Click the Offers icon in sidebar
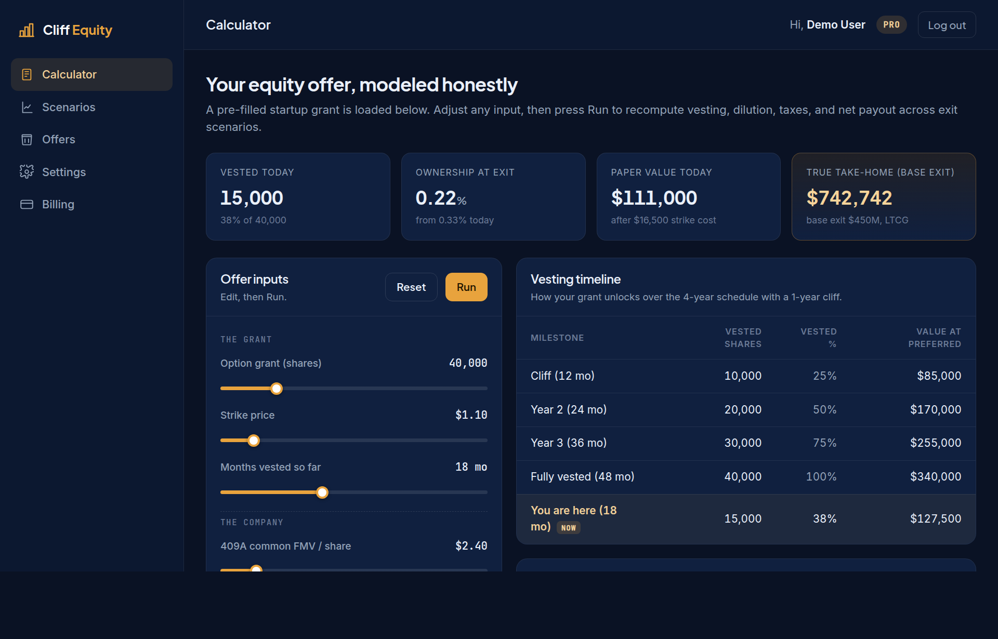Image resolution: width=998 pixels, height=639 pixels. coord(27,140)
